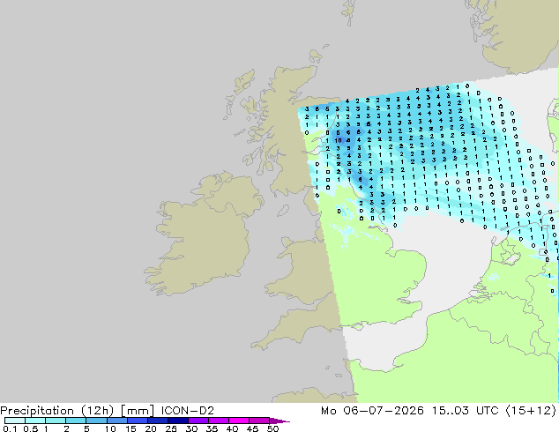This screenshot has width=559, height=432.
Task: Click the legend value label '25'
Action: tap(171, 428)
